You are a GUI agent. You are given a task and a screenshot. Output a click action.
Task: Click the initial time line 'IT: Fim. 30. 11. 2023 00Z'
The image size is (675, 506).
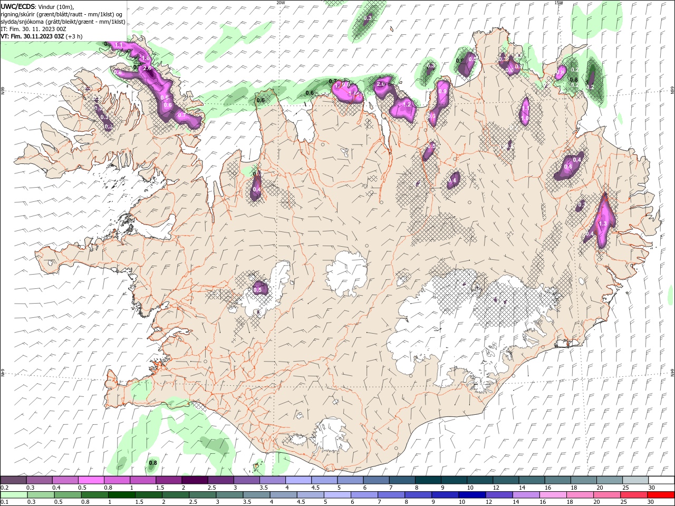tap(33, 29)
